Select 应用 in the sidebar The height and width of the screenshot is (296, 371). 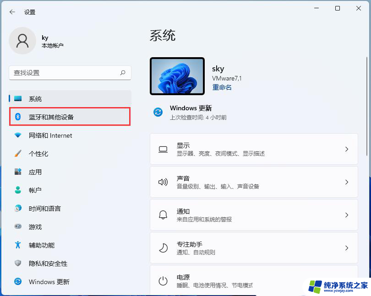[70, 172]
